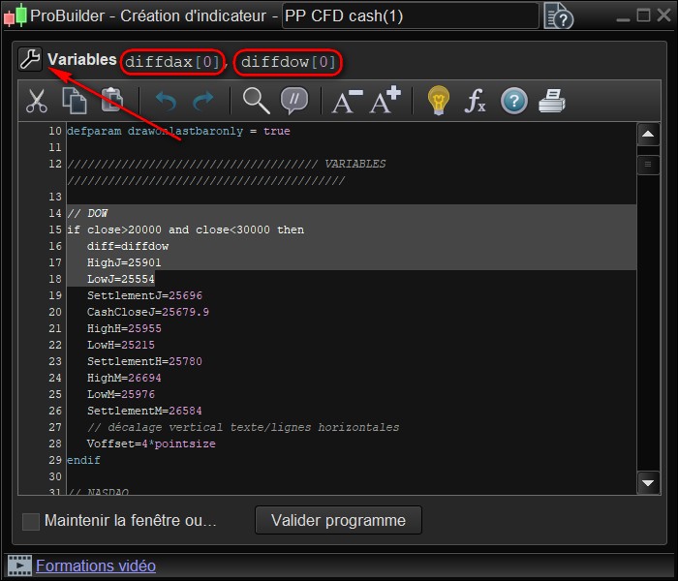Click line 15 if close>20000 statement
This screenshot has width=678, height=581.
185,229
